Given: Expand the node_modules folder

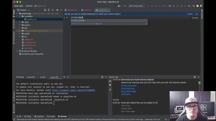Looking at the screenshot, I should (20, 31).
